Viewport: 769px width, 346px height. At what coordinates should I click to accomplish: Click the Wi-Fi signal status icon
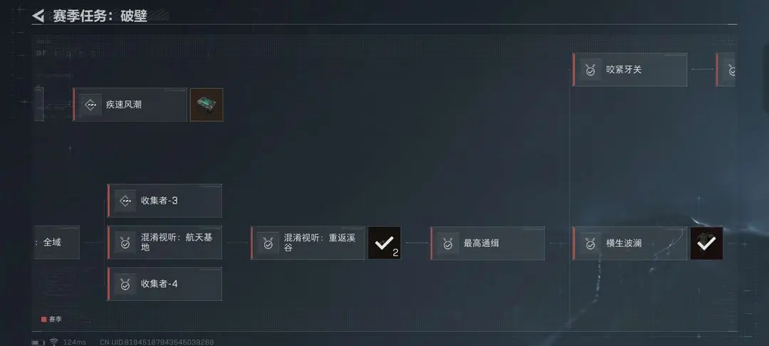[x=54, y=342]
